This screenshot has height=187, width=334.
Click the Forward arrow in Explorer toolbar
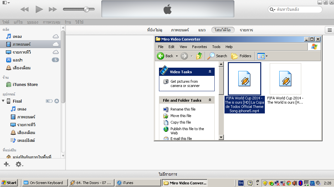coord(184,56)
